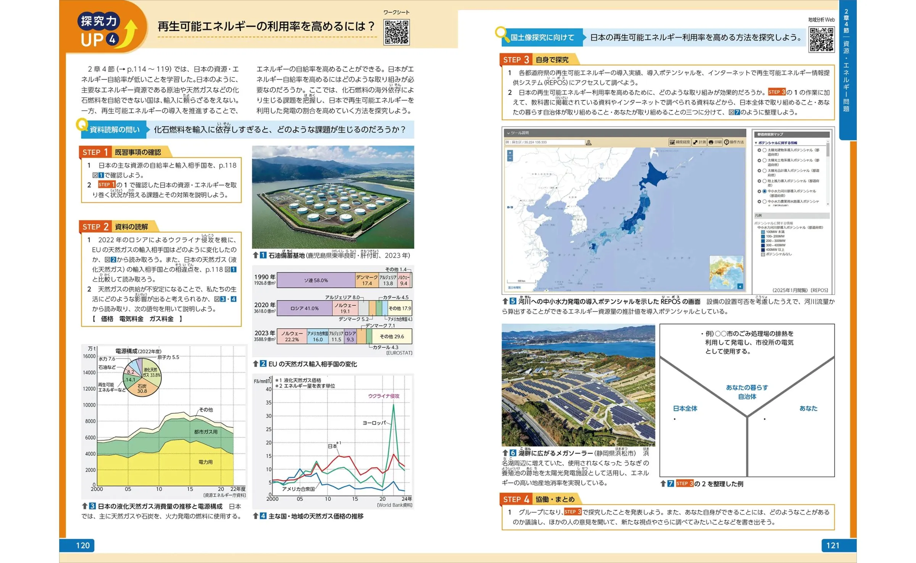Click the 凡例 legend header
Viewport: 916px width, 563px height.
(x=792, y=216)
